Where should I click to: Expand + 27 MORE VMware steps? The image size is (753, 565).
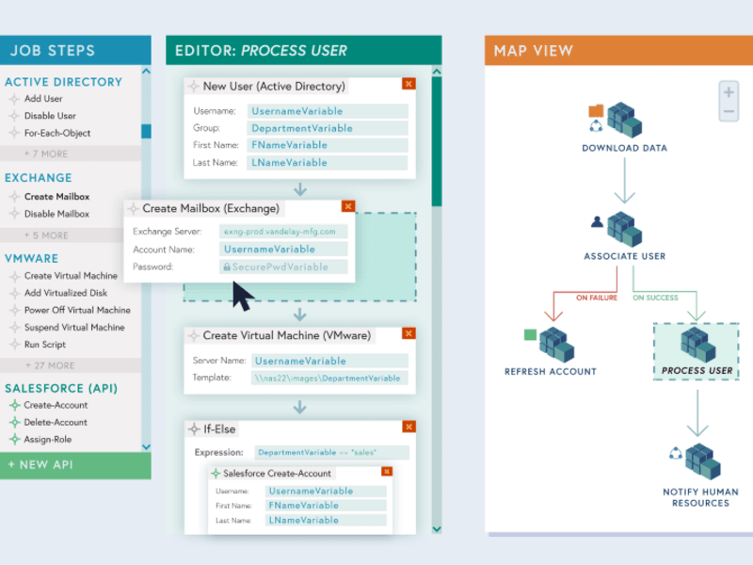pos(71,365)
